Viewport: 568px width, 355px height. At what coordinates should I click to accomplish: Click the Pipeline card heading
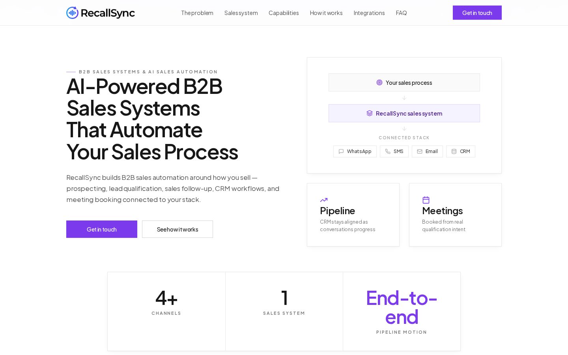point(338,211)
